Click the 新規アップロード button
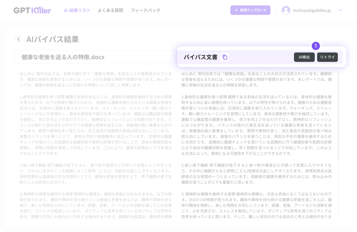 [250, 10]
